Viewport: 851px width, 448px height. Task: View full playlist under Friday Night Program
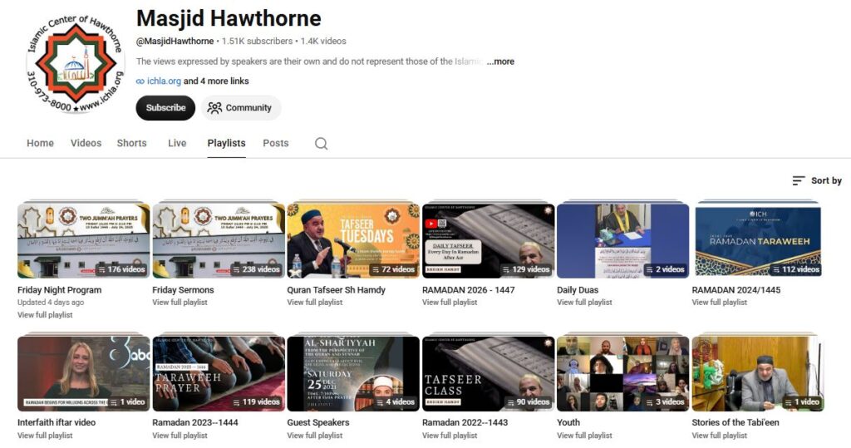tap(45, 315)
